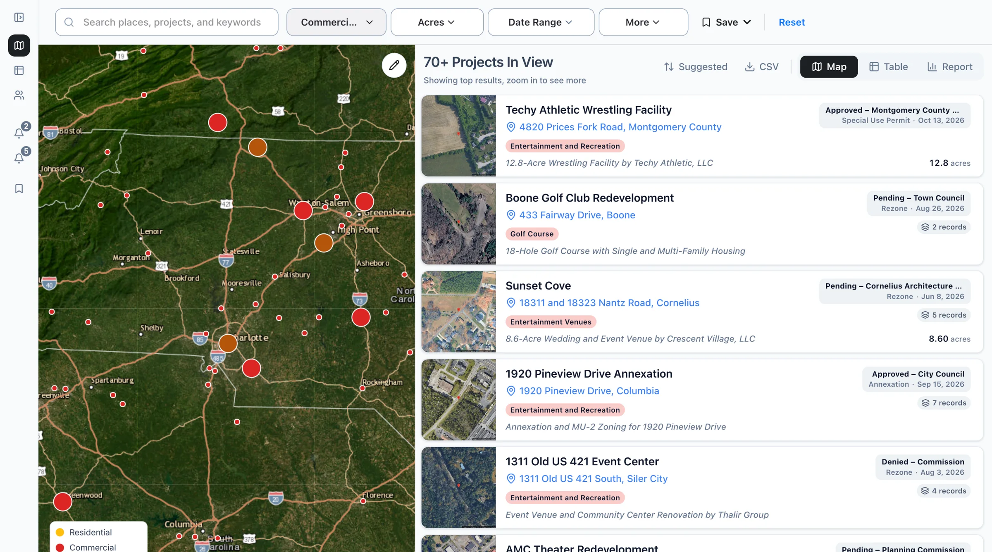Open the table sidebar icon
992x552 pixels.
(19, 71)
